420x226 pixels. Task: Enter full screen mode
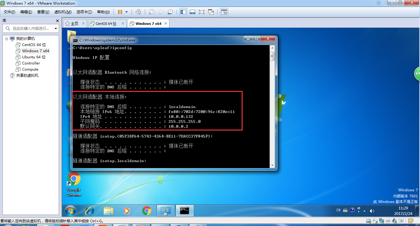(x=202, y=12)
